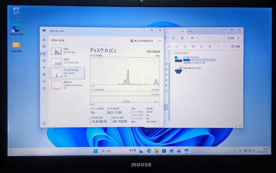Screen dimensions: 276x173
Task: Select the Performance page icon in Task Manager
Action: [44, 54]
